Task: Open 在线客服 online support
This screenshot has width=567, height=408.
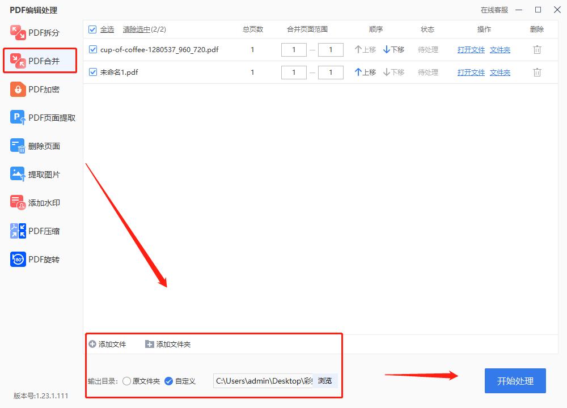Action: click(x=494, y=10)
